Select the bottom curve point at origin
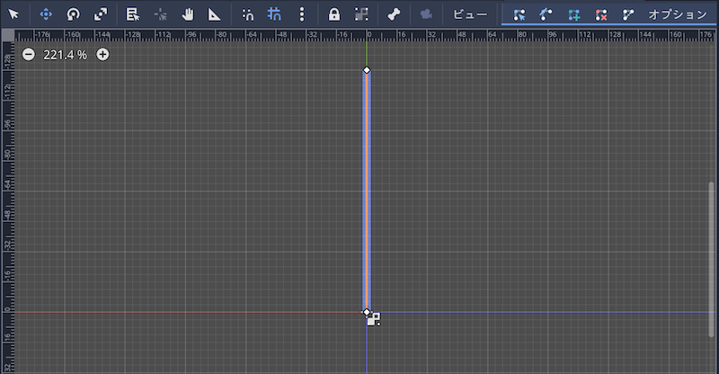The height and width of the screenshot is (374, 719). pyautogui.click(x=367, y=313)
